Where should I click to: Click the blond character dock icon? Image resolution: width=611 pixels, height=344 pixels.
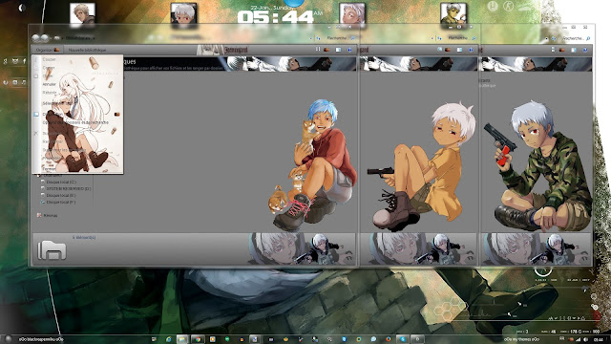pyautogui.click(x=82, y=15)
